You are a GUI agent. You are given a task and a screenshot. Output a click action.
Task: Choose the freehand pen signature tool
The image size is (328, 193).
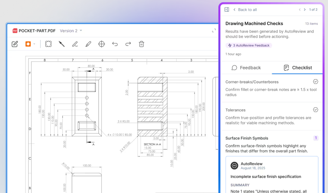75,44
